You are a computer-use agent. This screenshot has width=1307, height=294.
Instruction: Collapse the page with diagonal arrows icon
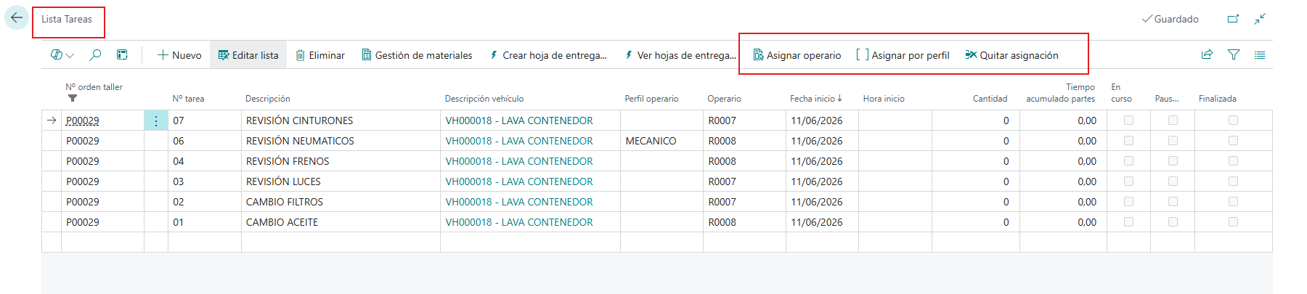[x=1260, y=19]
